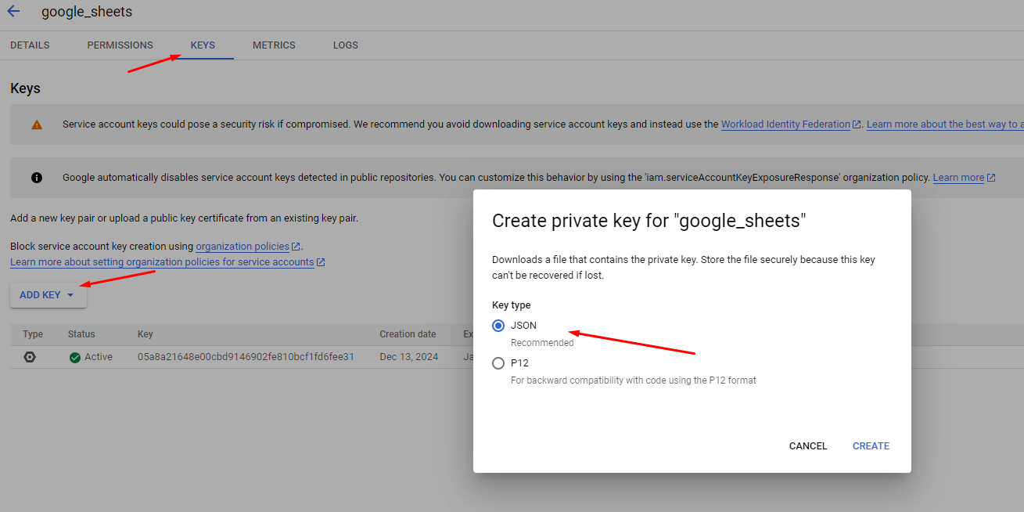The height and width of the screenshot is (512, 1024).
Task: Switch to the DETAILS tab
Action: pyautogui.click(x=29, y=45)
